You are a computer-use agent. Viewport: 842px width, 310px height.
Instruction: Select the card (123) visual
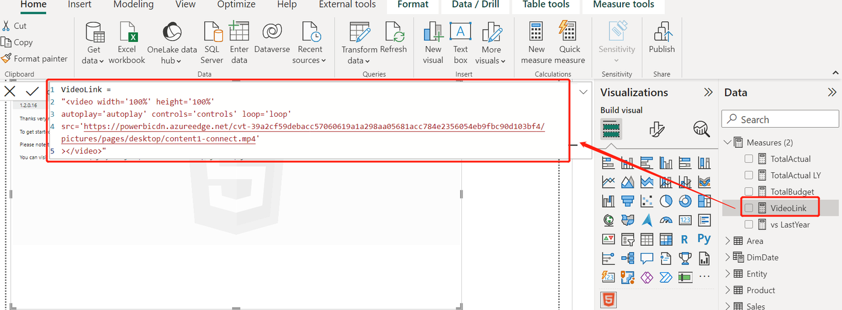(685, 220)
